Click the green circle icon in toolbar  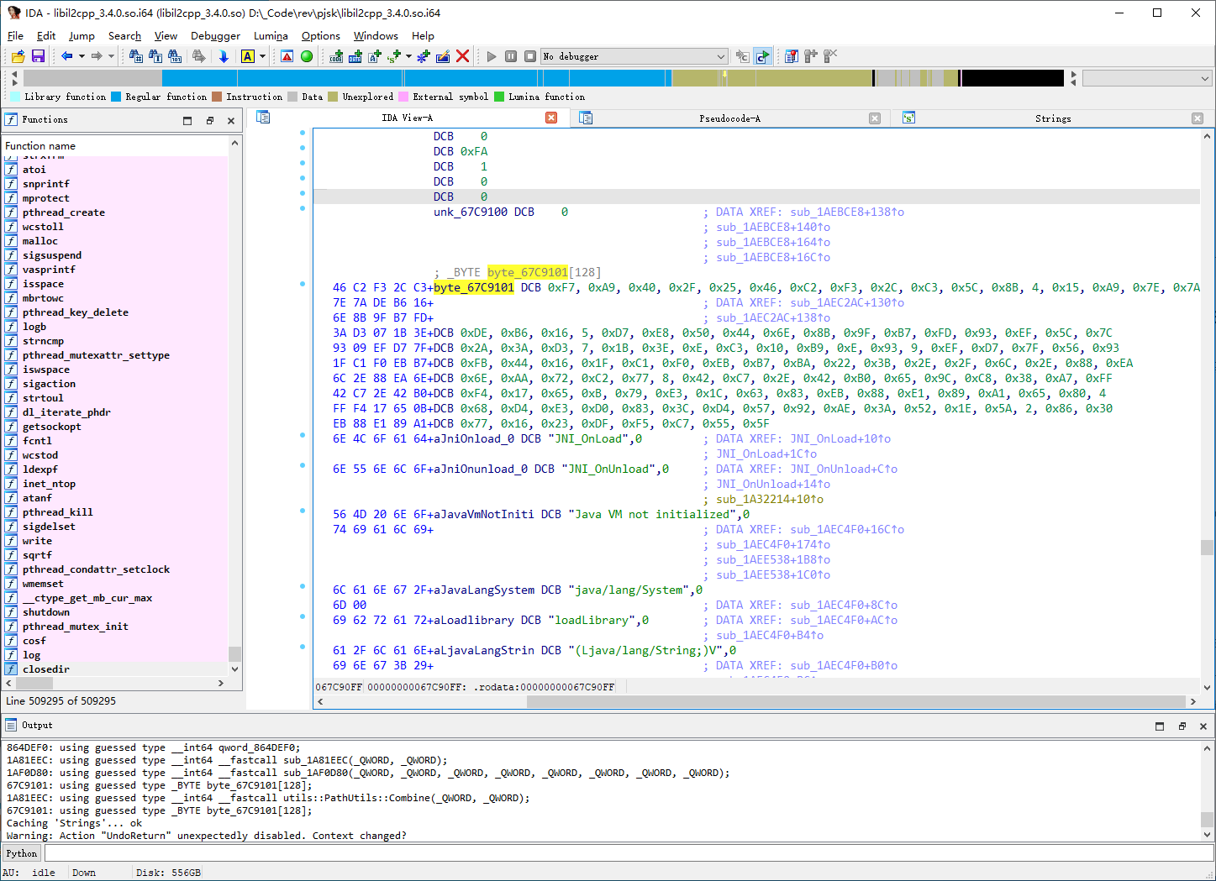307,56
